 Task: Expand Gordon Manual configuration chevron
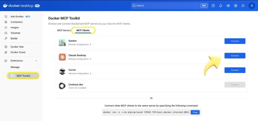coord(90,44)
